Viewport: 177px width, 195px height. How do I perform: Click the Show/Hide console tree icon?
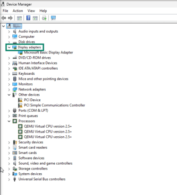(19, 18)
